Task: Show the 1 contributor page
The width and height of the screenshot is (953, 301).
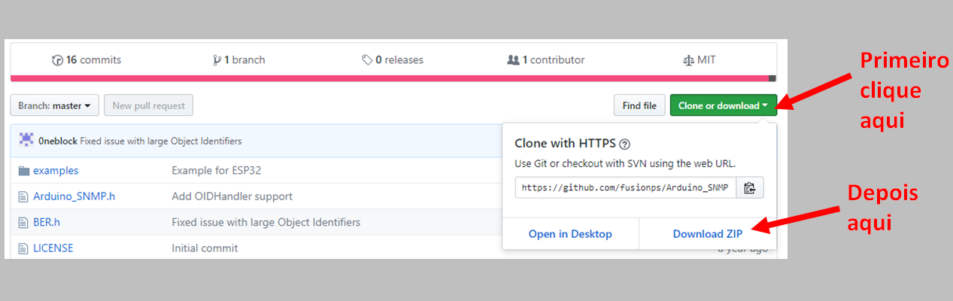Action: 546,60
